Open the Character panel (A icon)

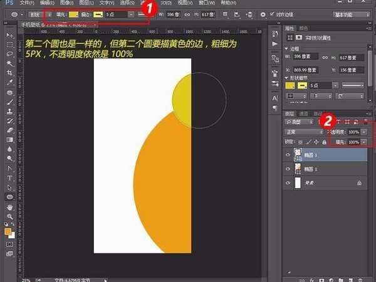click(x=276, y=98)
